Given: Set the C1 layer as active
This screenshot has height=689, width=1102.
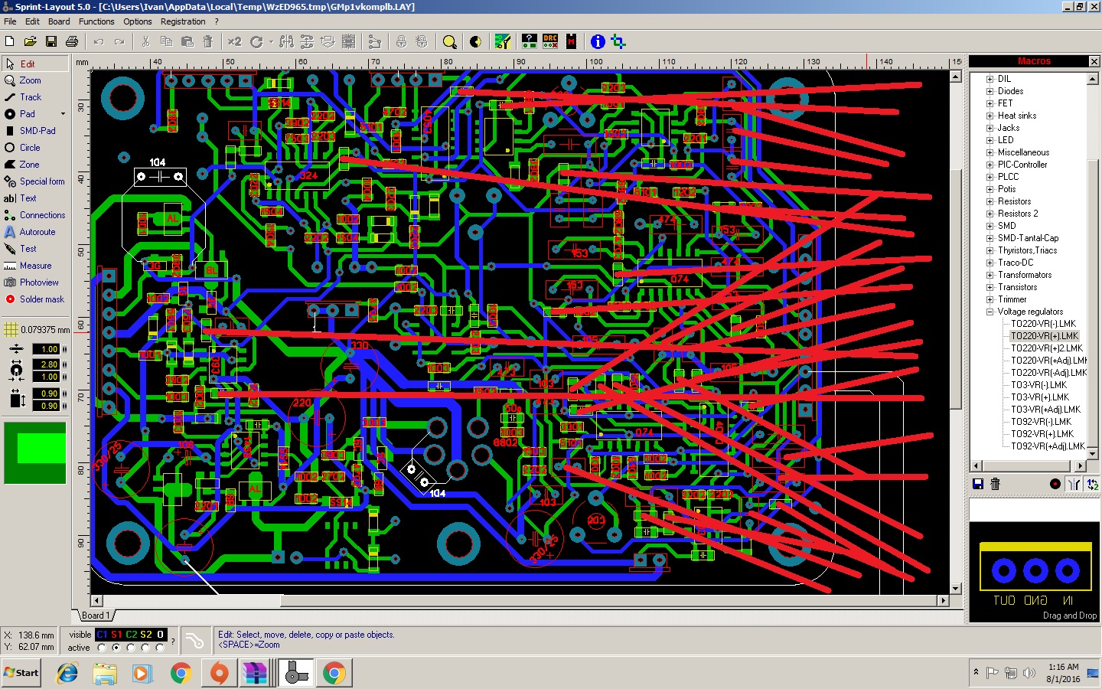Looking at the screenshot, I should [x=102, y=648].
